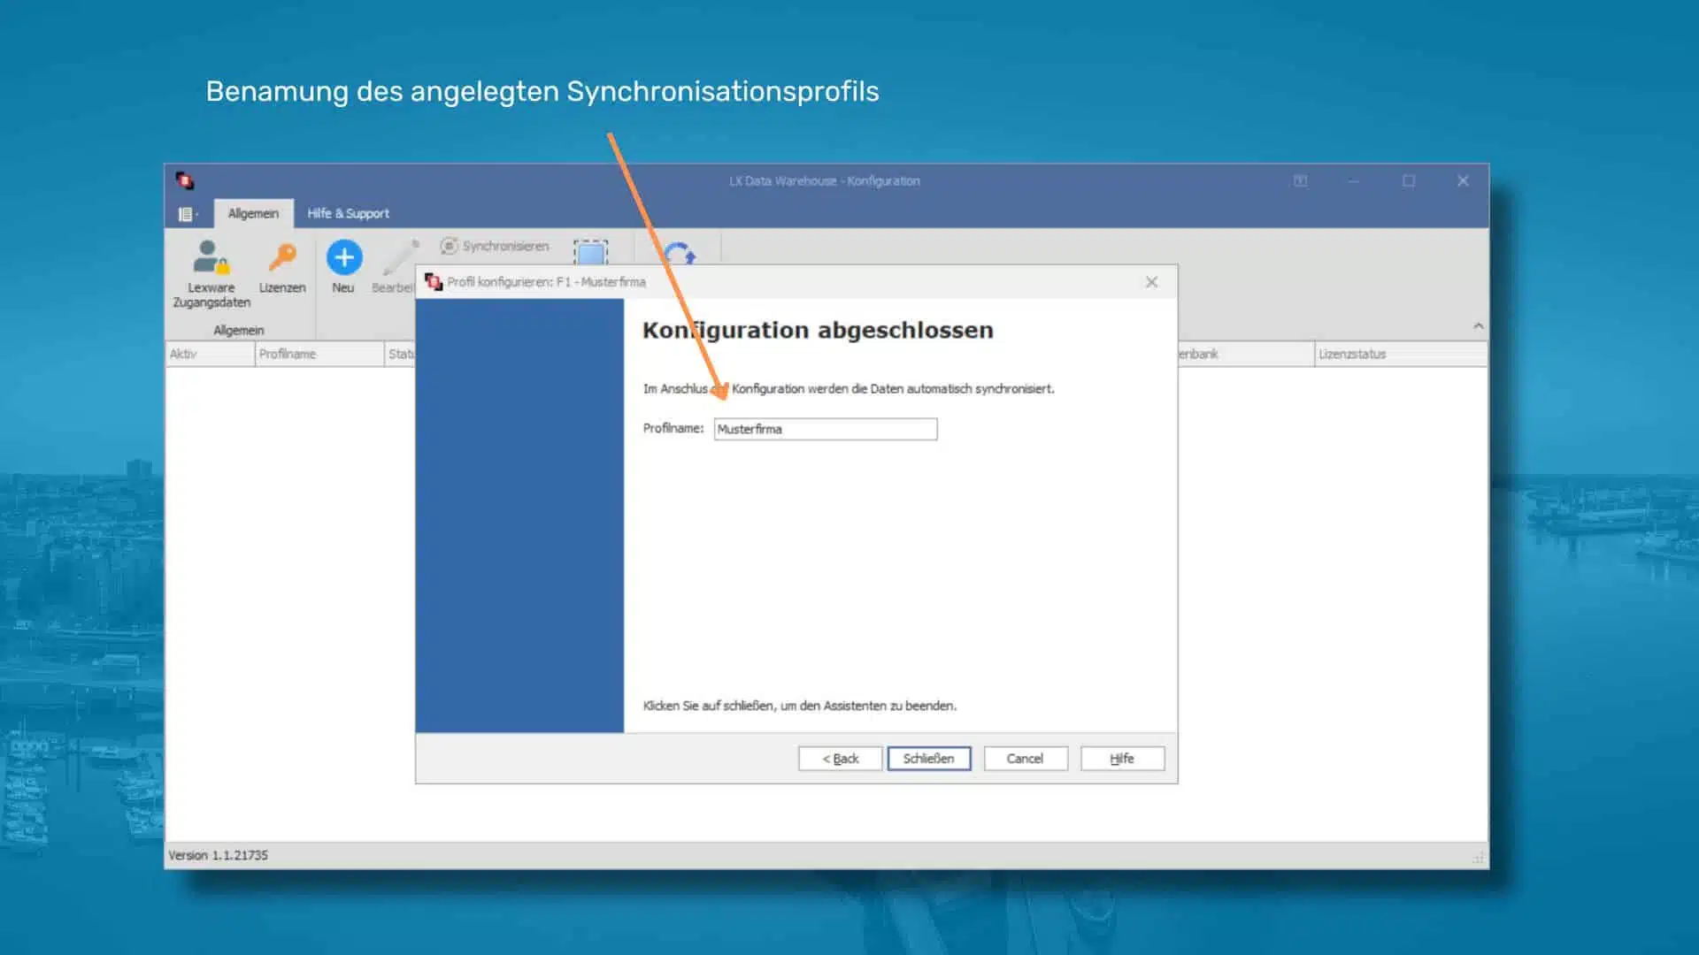Switch to the Allgemein tab
Screen dimensions: 1699x955
253,213
